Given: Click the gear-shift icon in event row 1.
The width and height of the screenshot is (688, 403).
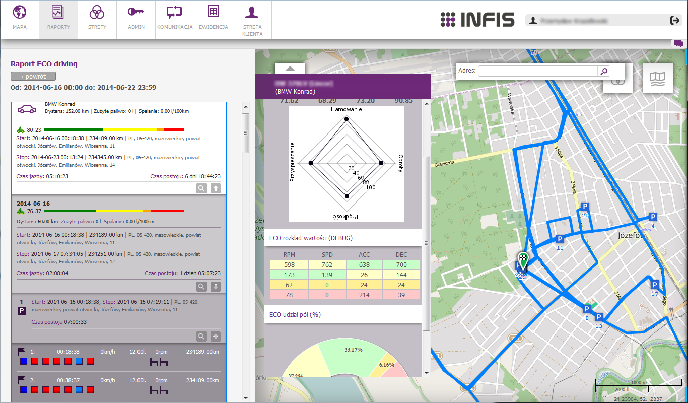Looking at the screenshot, I should tap(159, 361).
